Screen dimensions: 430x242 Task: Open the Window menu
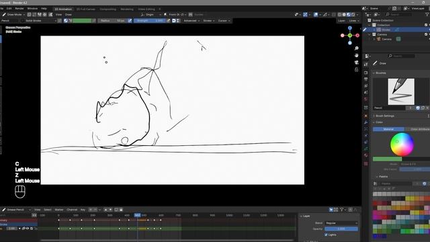[x=32, y=9]
